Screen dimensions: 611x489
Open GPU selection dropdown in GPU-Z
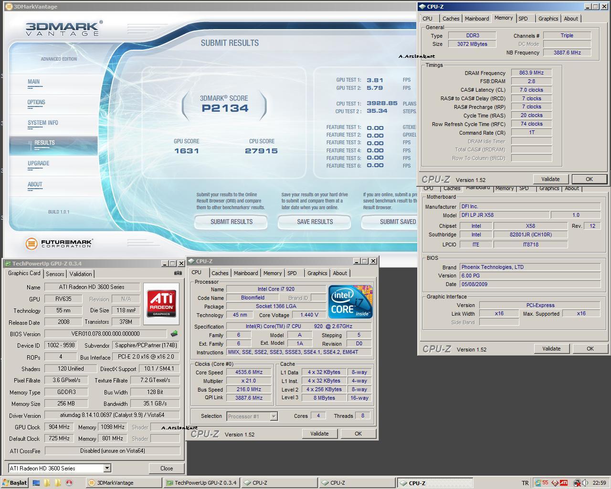[107, 468]
